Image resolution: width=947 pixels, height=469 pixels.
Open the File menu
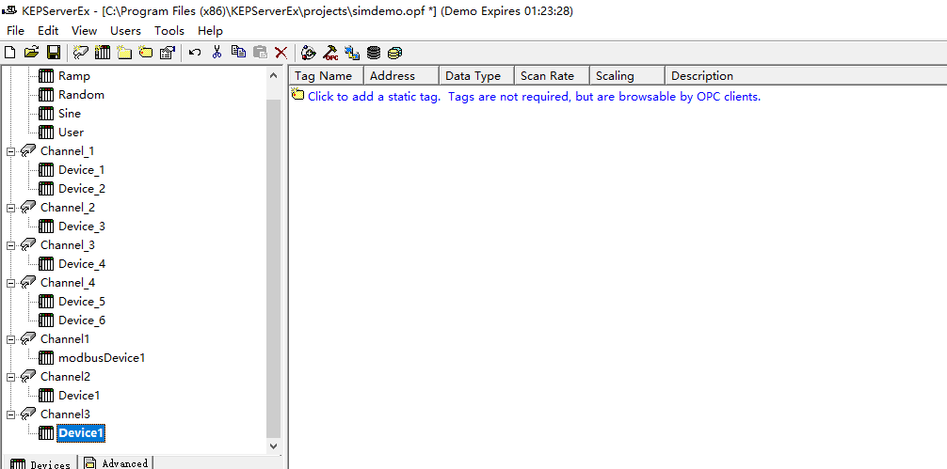(x=15, y=31)
